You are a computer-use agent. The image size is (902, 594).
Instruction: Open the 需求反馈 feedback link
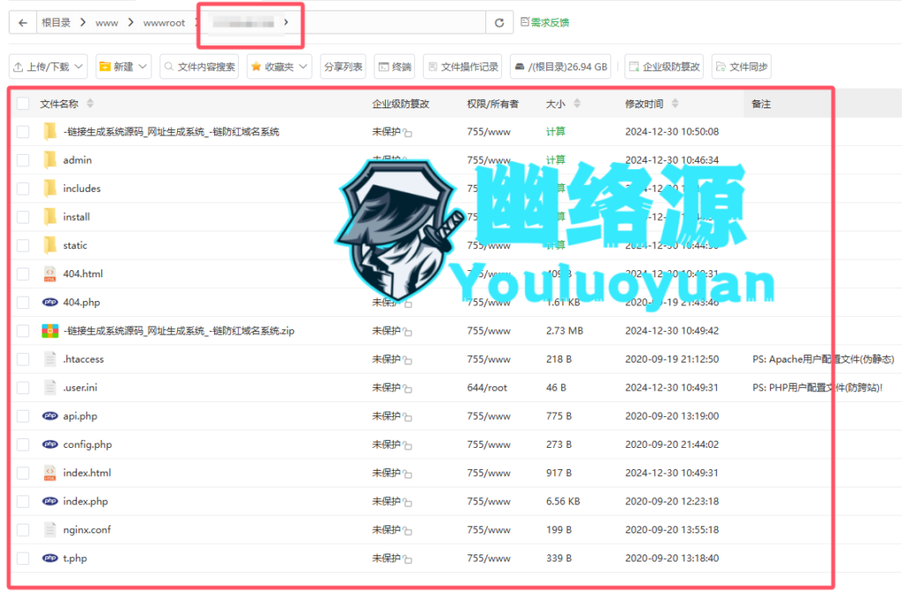click(x=544, y=22)
